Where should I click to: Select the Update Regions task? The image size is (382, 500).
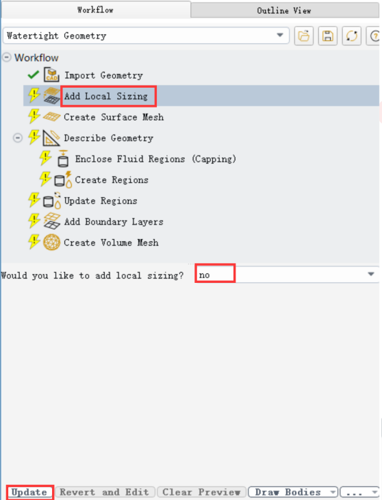[101, 201]
